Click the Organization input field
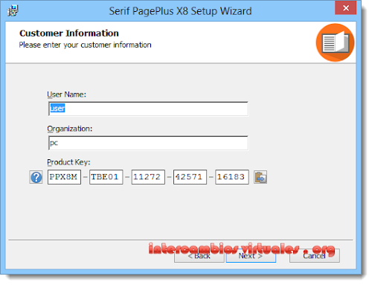 tap(148, 143)
